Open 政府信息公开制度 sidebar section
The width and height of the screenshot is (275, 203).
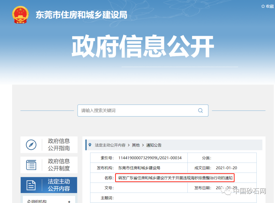click(x=59, y=165)
